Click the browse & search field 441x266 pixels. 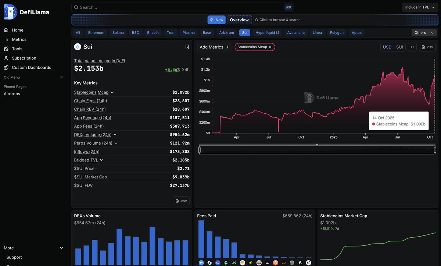point(277,20)
